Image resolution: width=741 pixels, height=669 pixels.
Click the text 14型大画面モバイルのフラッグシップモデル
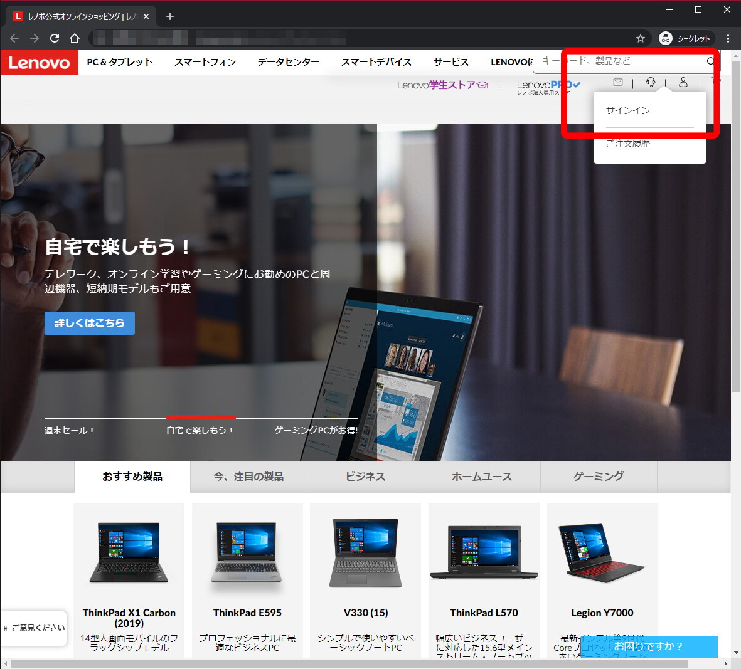[x=129, y=643]
